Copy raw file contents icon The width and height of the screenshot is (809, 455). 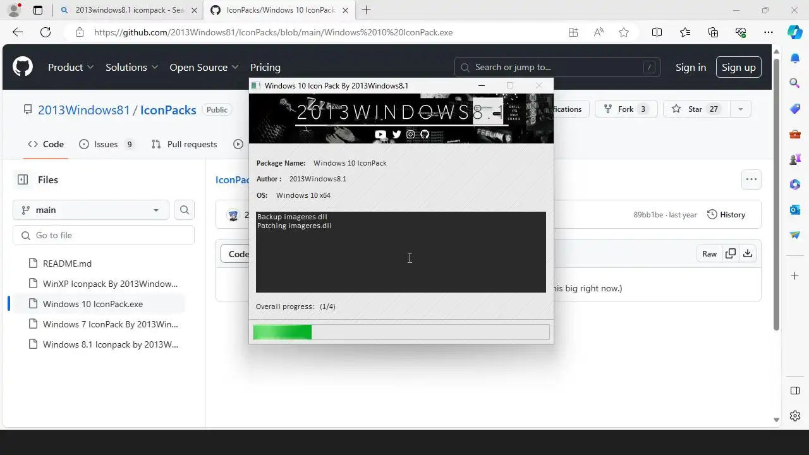(730, 253)
